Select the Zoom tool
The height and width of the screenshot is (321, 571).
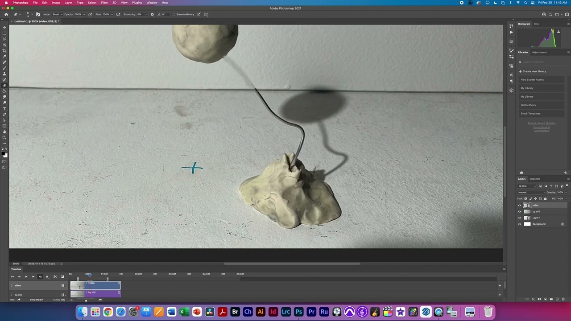point(4,138)
